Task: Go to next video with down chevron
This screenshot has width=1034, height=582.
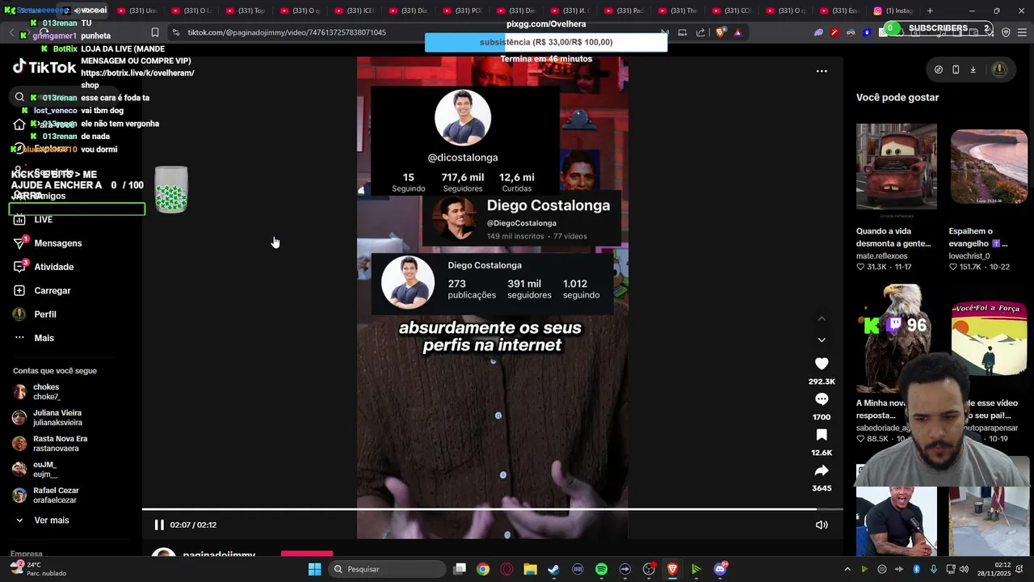Action: [822, 339]
